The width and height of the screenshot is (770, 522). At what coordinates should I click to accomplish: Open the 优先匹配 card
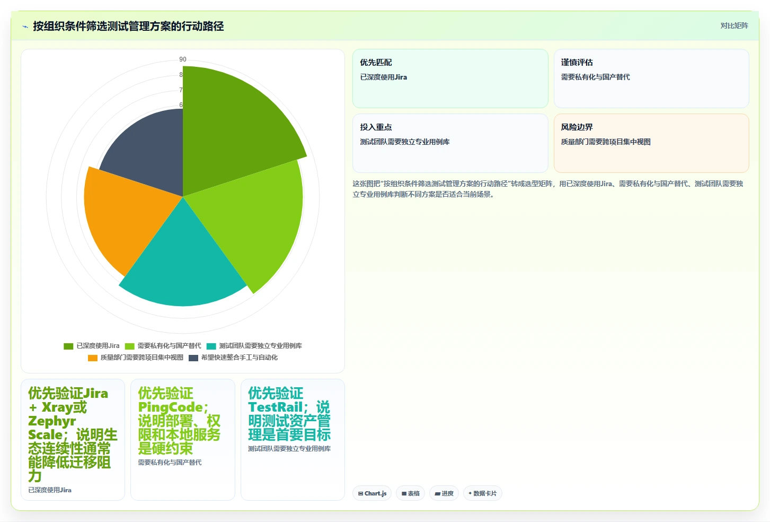(450, 79)
